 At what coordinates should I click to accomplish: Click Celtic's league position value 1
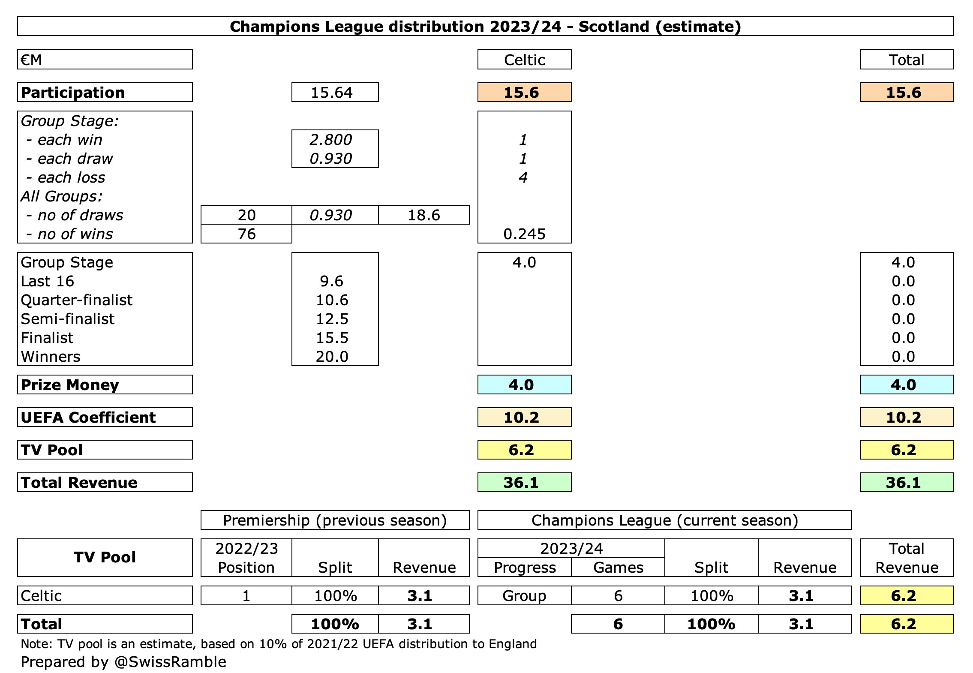(x=246, y=596)
